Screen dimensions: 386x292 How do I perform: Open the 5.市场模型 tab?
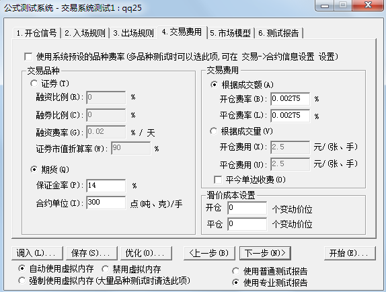tap(231, 33)
